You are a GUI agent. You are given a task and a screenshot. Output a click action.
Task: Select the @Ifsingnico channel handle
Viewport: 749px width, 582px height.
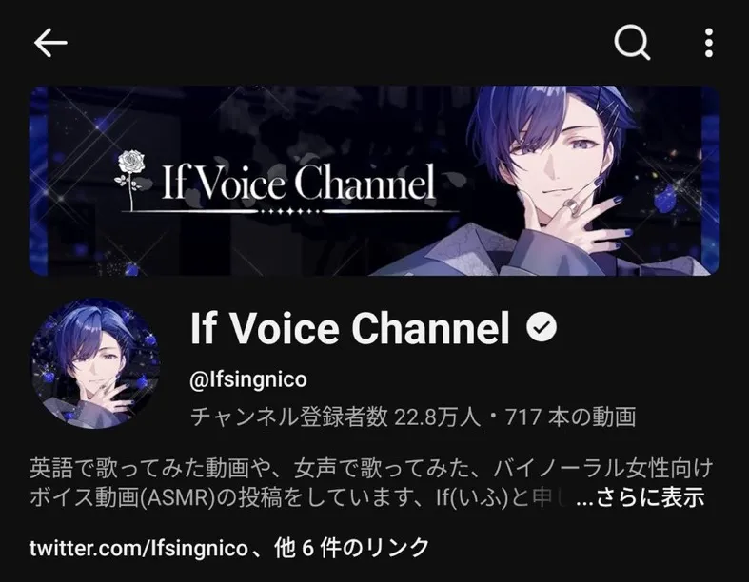point(248,380)
